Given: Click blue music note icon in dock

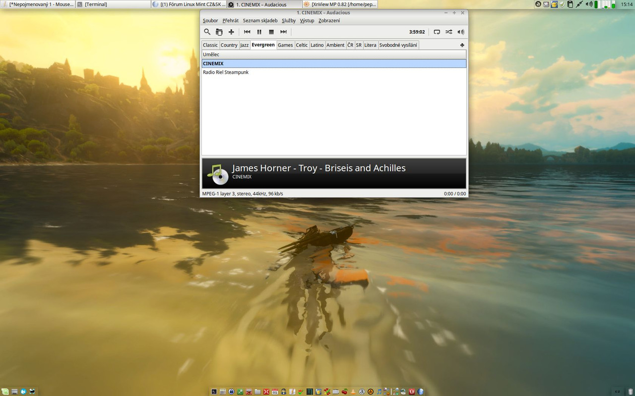Looking at the screenshot, I should click(x=379, y=392).
